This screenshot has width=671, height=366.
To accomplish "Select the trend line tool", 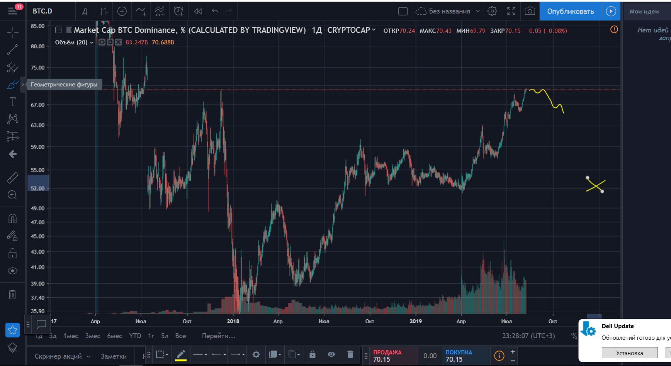I will (x=13, y=49).
